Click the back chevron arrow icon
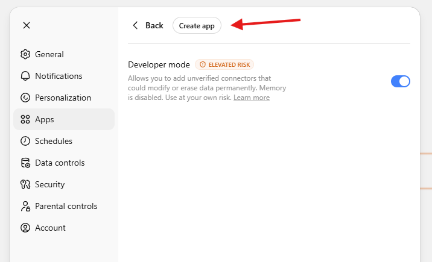Image resolution: width=432 pixels, height=262 pixels. point(135,25)
